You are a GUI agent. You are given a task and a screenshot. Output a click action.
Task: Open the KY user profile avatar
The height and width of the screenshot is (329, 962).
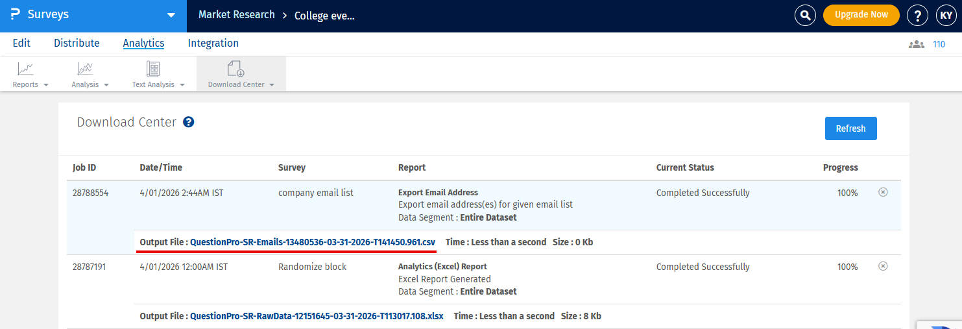pos(946,16)
